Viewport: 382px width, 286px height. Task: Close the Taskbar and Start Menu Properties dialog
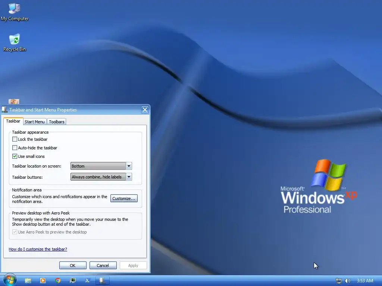point(145,110)
